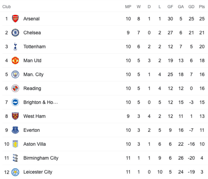Click the Reading club crest
Viewport: 208px width, 179px height.
tap(15, 88)
